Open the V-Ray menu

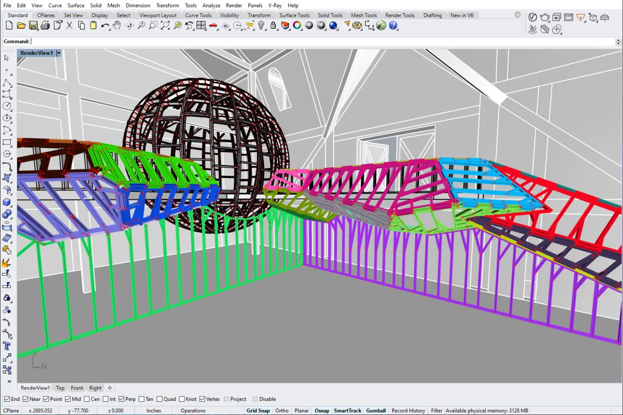275,5
